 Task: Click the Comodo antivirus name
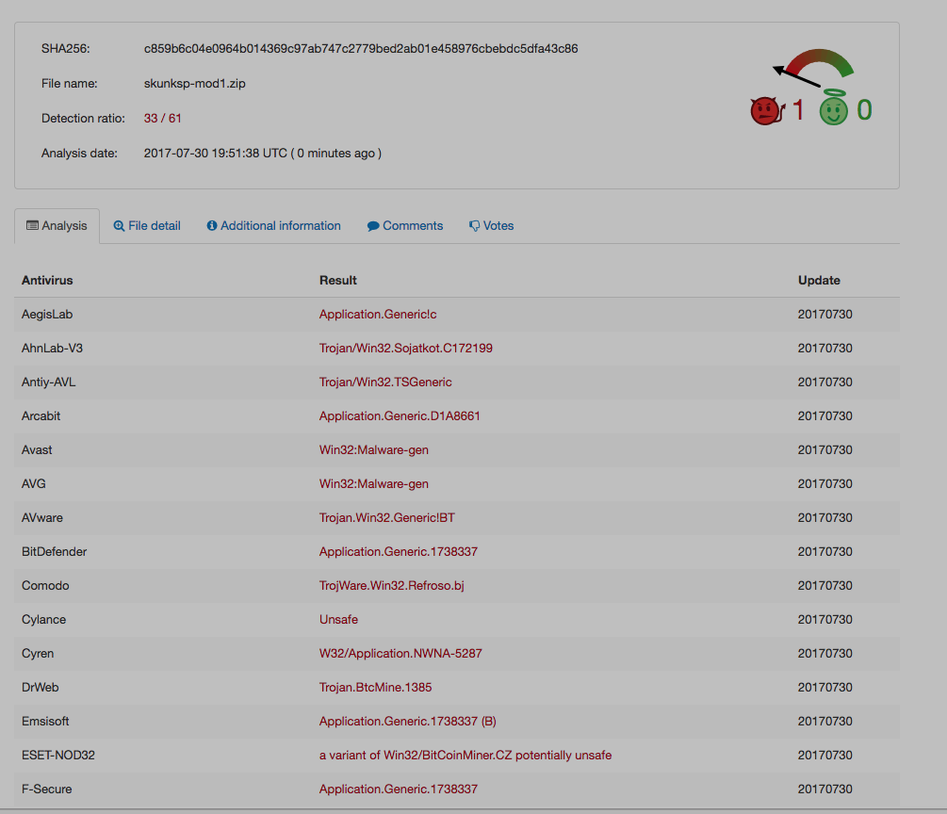45,586
